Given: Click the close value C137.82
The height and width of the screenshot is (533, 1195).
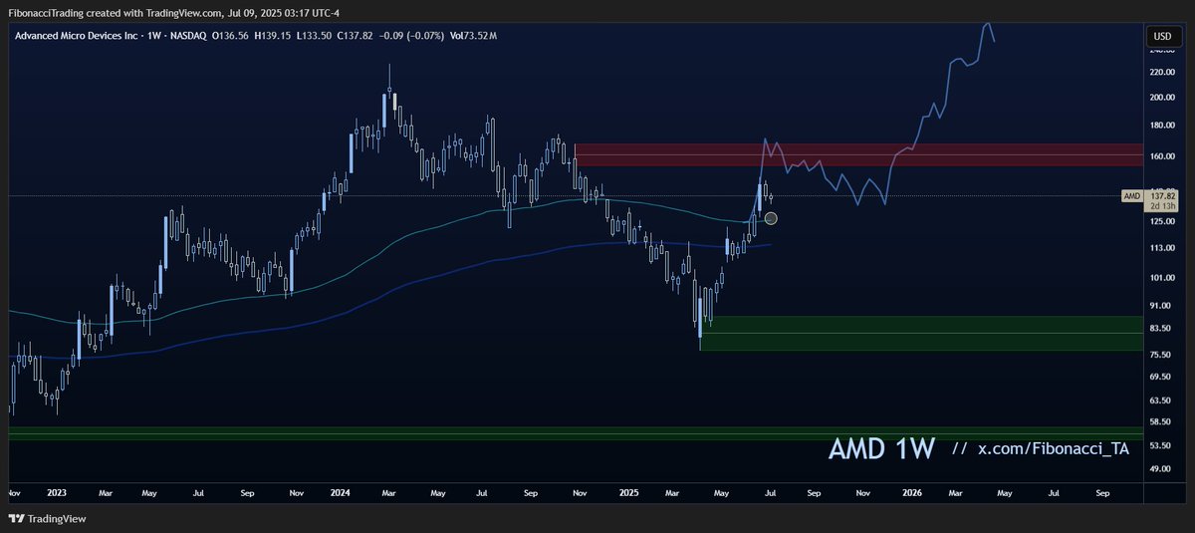Looking at the screenshot, I should point(357,36).
